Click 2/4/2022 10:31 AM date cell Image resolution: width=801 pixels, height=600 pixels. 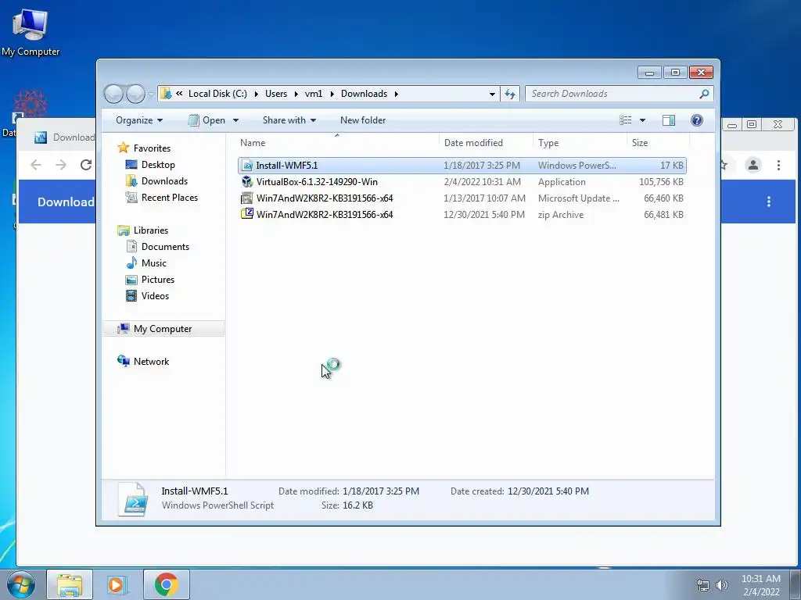point(482,181)
